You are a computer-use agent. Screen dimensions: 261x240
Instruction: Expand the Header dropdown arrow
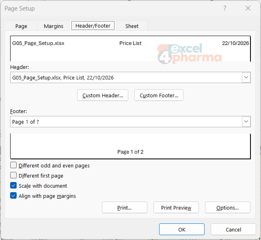point(246,77)
